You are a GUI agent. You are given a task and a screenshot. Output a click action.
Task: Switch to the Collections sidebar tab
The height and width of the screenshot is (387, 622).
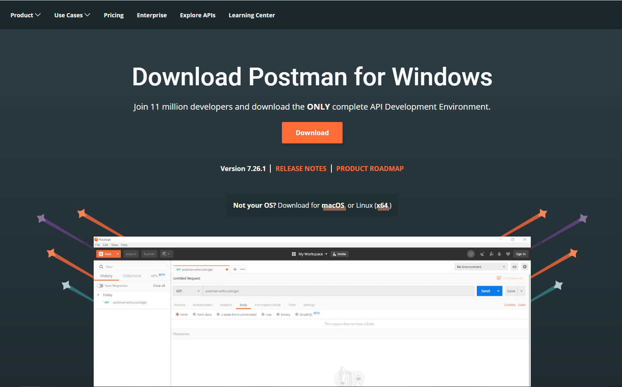pyautogui.click(x=132, y=276)
